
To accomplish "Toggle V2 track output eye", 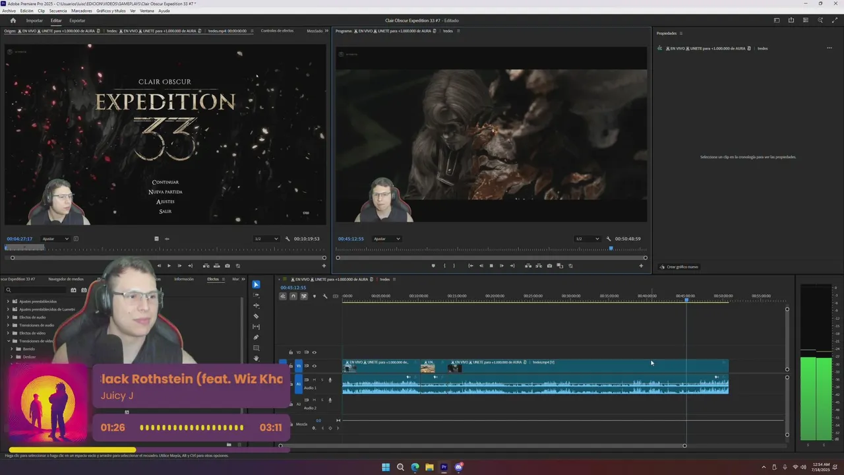I will click(315, 352).
